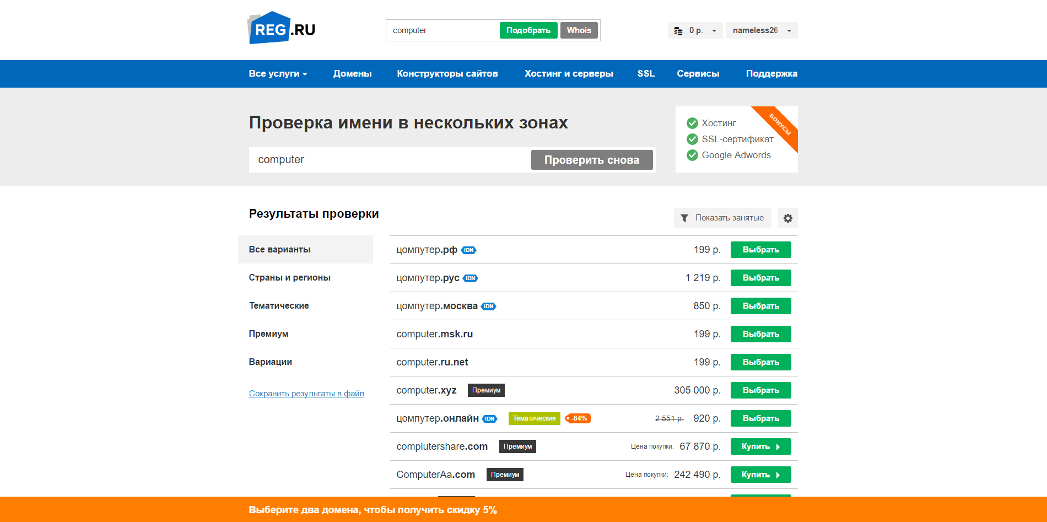Image resolution: width=1047 pixels, height=522 pixels.
Task: Click the -64% discount badge on цомпутер.онлайн
Action: [x=578, y=418]
